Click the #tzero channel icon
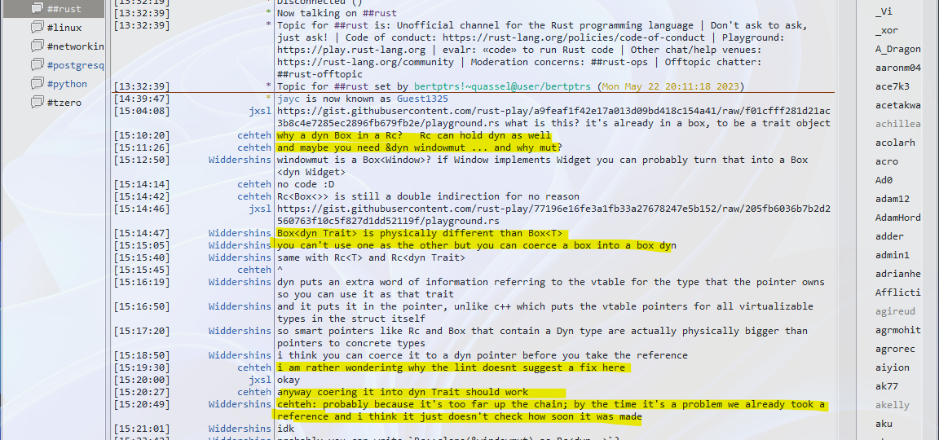 [37, 103]
